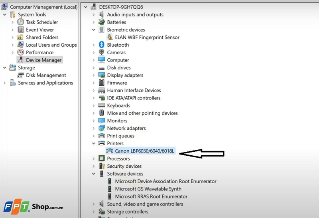Screen dimensions: 319x218
Task: Click the Bluetooth icon
Action: (102, 45)
